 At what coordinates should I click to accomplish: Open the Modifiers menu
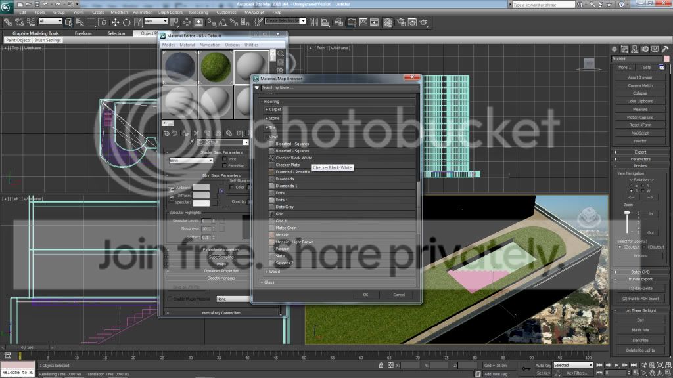coord(120,12)
